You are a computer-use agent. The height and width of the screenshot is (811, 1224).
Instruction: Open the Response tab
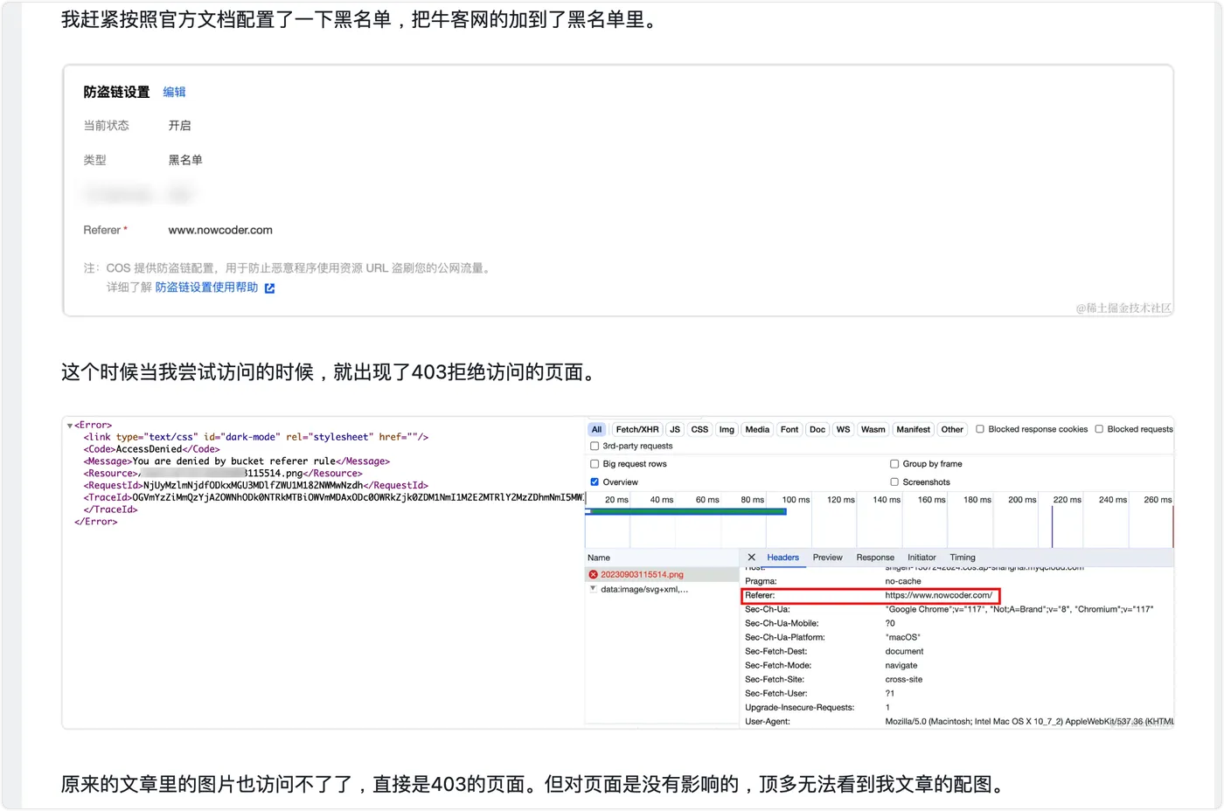(x=875, y=558)
